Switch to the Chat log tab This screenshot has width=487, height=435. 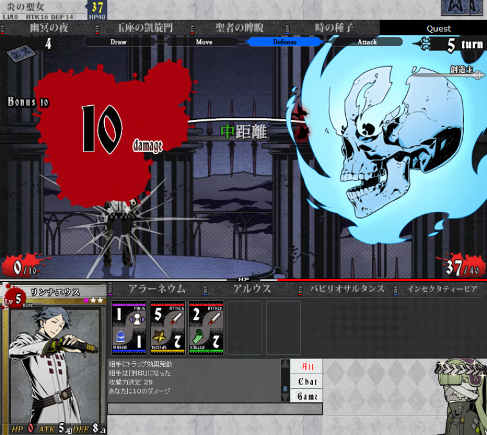tap(307, 381)
